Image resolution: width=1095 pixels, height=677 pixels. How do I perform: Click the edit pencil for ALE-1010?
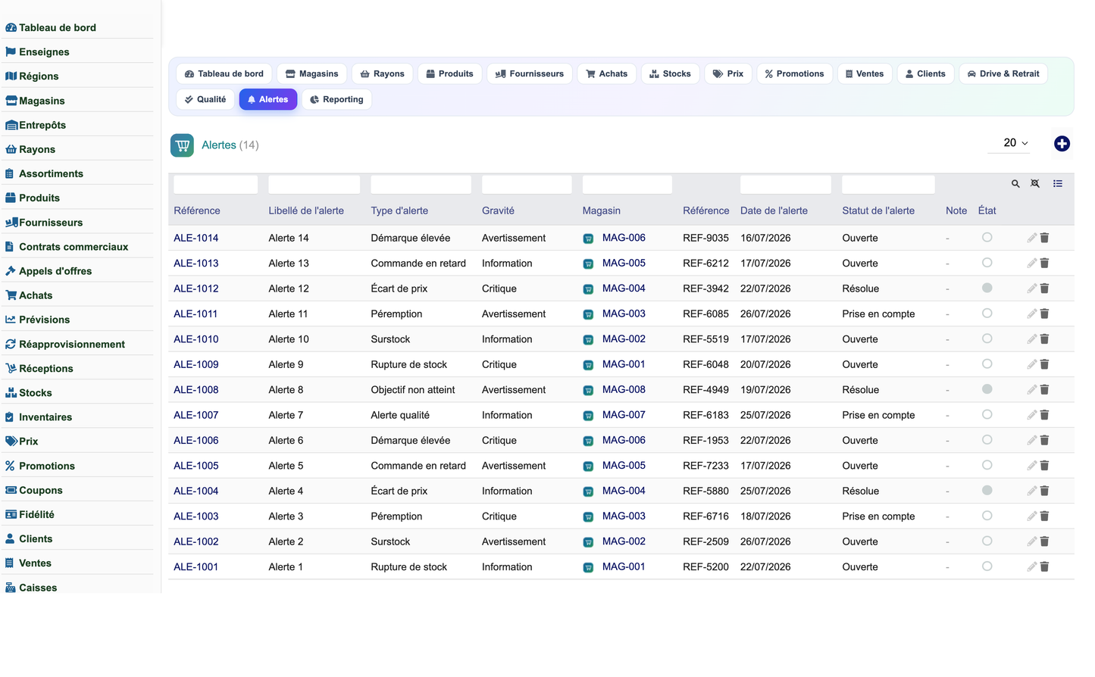(x=1031, y=339)
